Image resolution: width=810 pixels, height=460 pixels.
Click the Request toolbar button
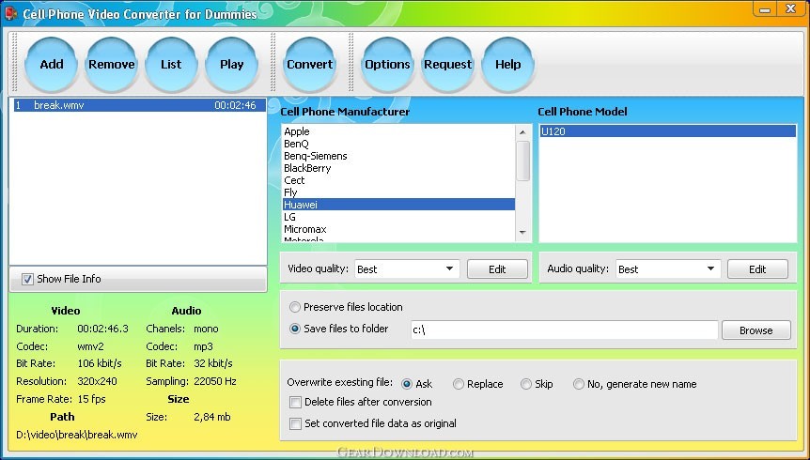point(448,65)
